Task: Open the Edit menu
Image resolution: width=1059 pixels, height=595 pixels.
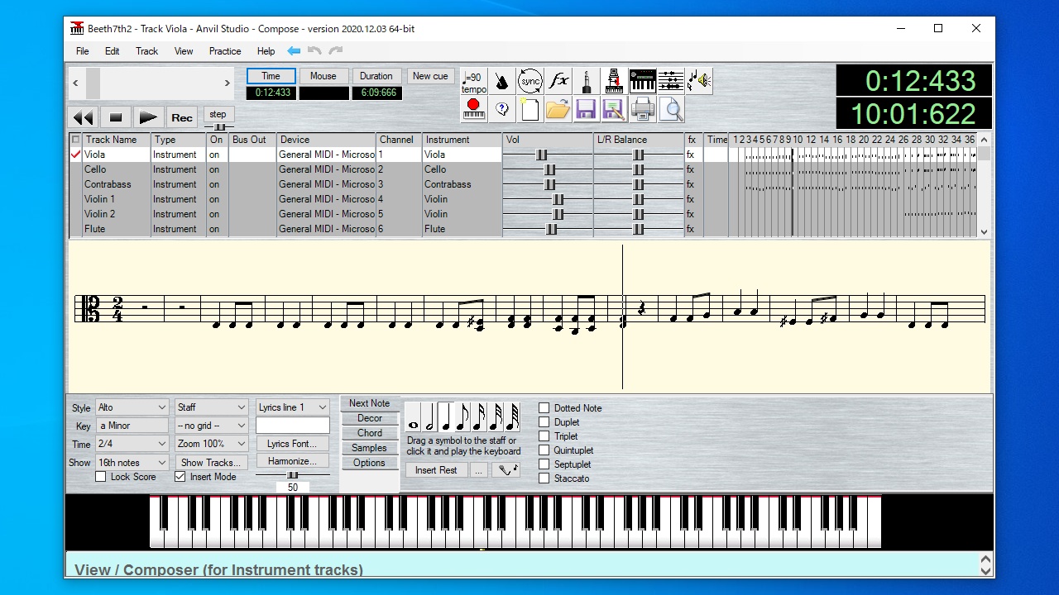Action: (x=112, y=51)
